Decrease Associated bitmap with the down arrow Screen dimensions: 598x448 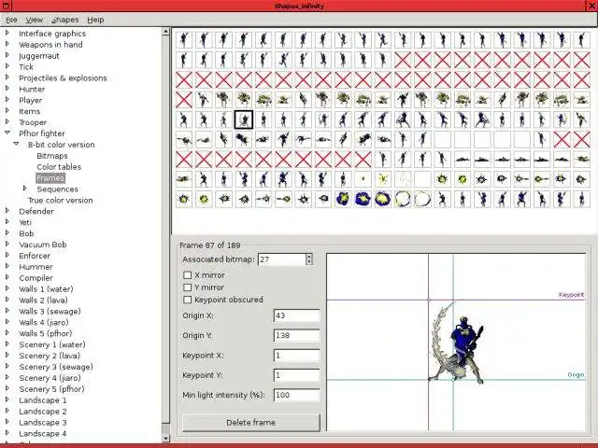pos(309,262)
